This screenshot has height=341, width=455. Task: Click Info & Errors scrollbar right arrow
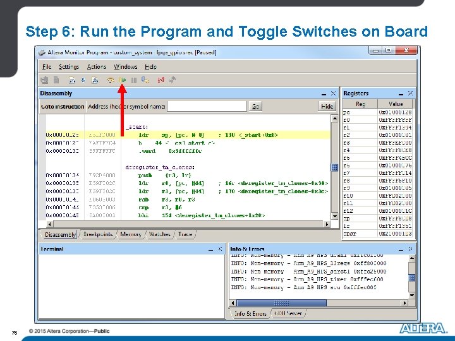[405, 303]
